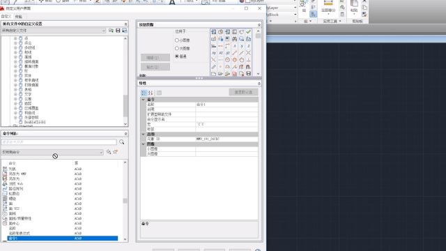Click the 宏 value field ^C^C
This screenshot has width=446, height=251.
click(226, 124)
